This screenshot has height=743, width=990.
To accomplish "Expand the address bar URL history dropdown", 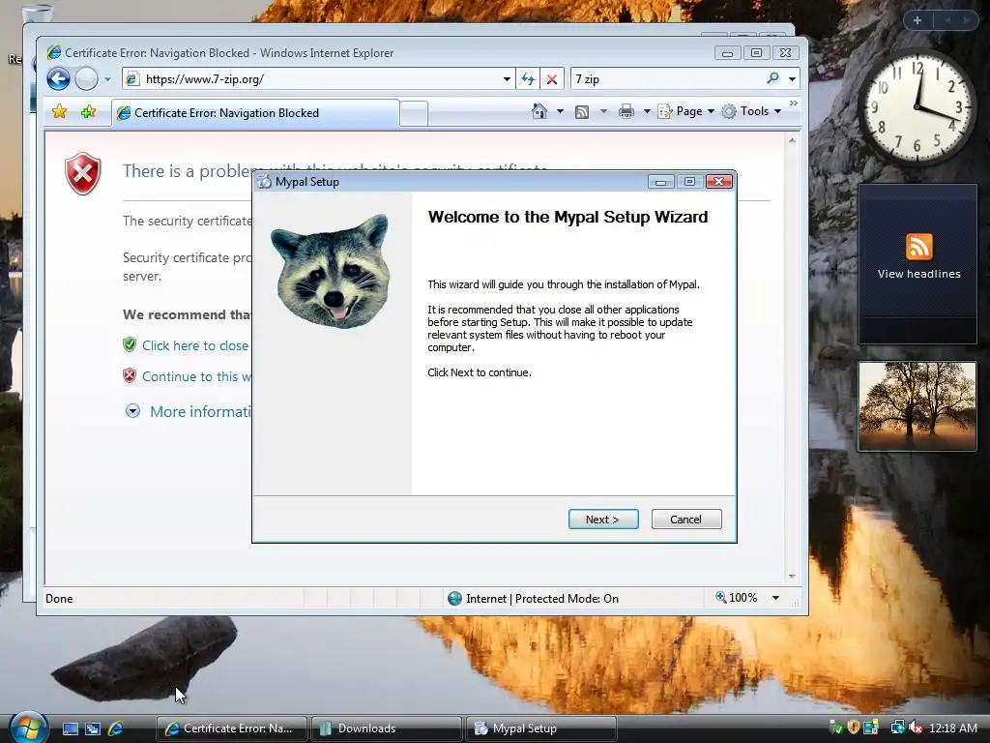I will [507, 79].
